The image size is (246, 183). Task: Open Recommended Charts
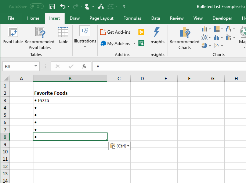pyautogui.click(x=184, y=38)
